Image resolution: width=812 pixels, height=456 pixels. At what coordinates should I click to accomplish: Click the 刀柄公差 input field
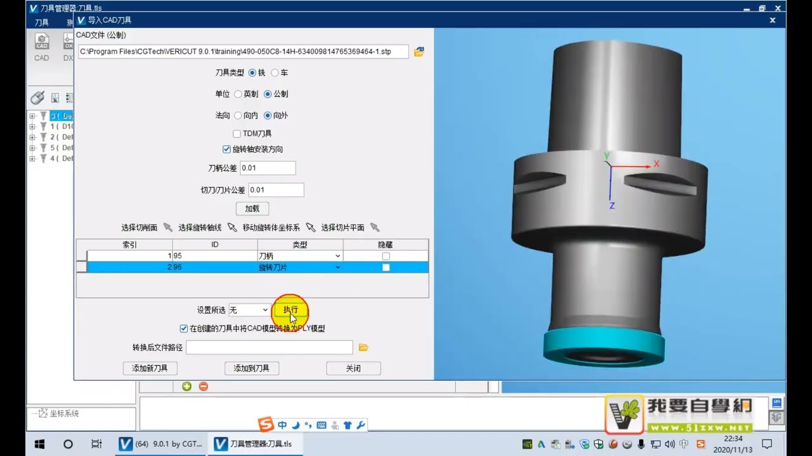268,168
